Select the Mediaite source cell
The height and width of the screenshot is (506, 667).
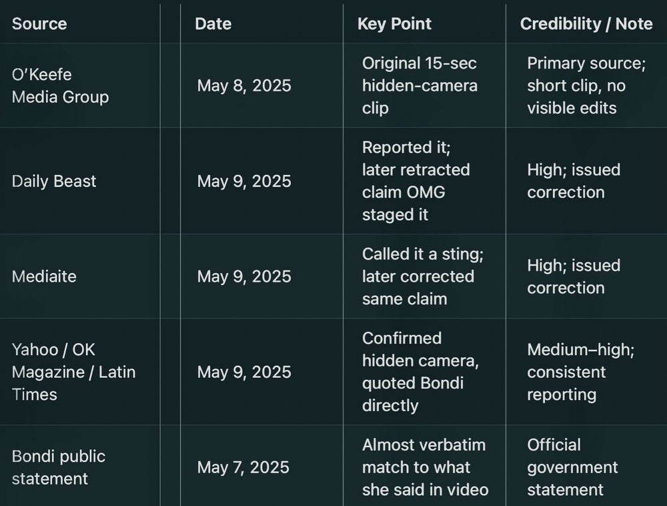(x=44, y=276)
